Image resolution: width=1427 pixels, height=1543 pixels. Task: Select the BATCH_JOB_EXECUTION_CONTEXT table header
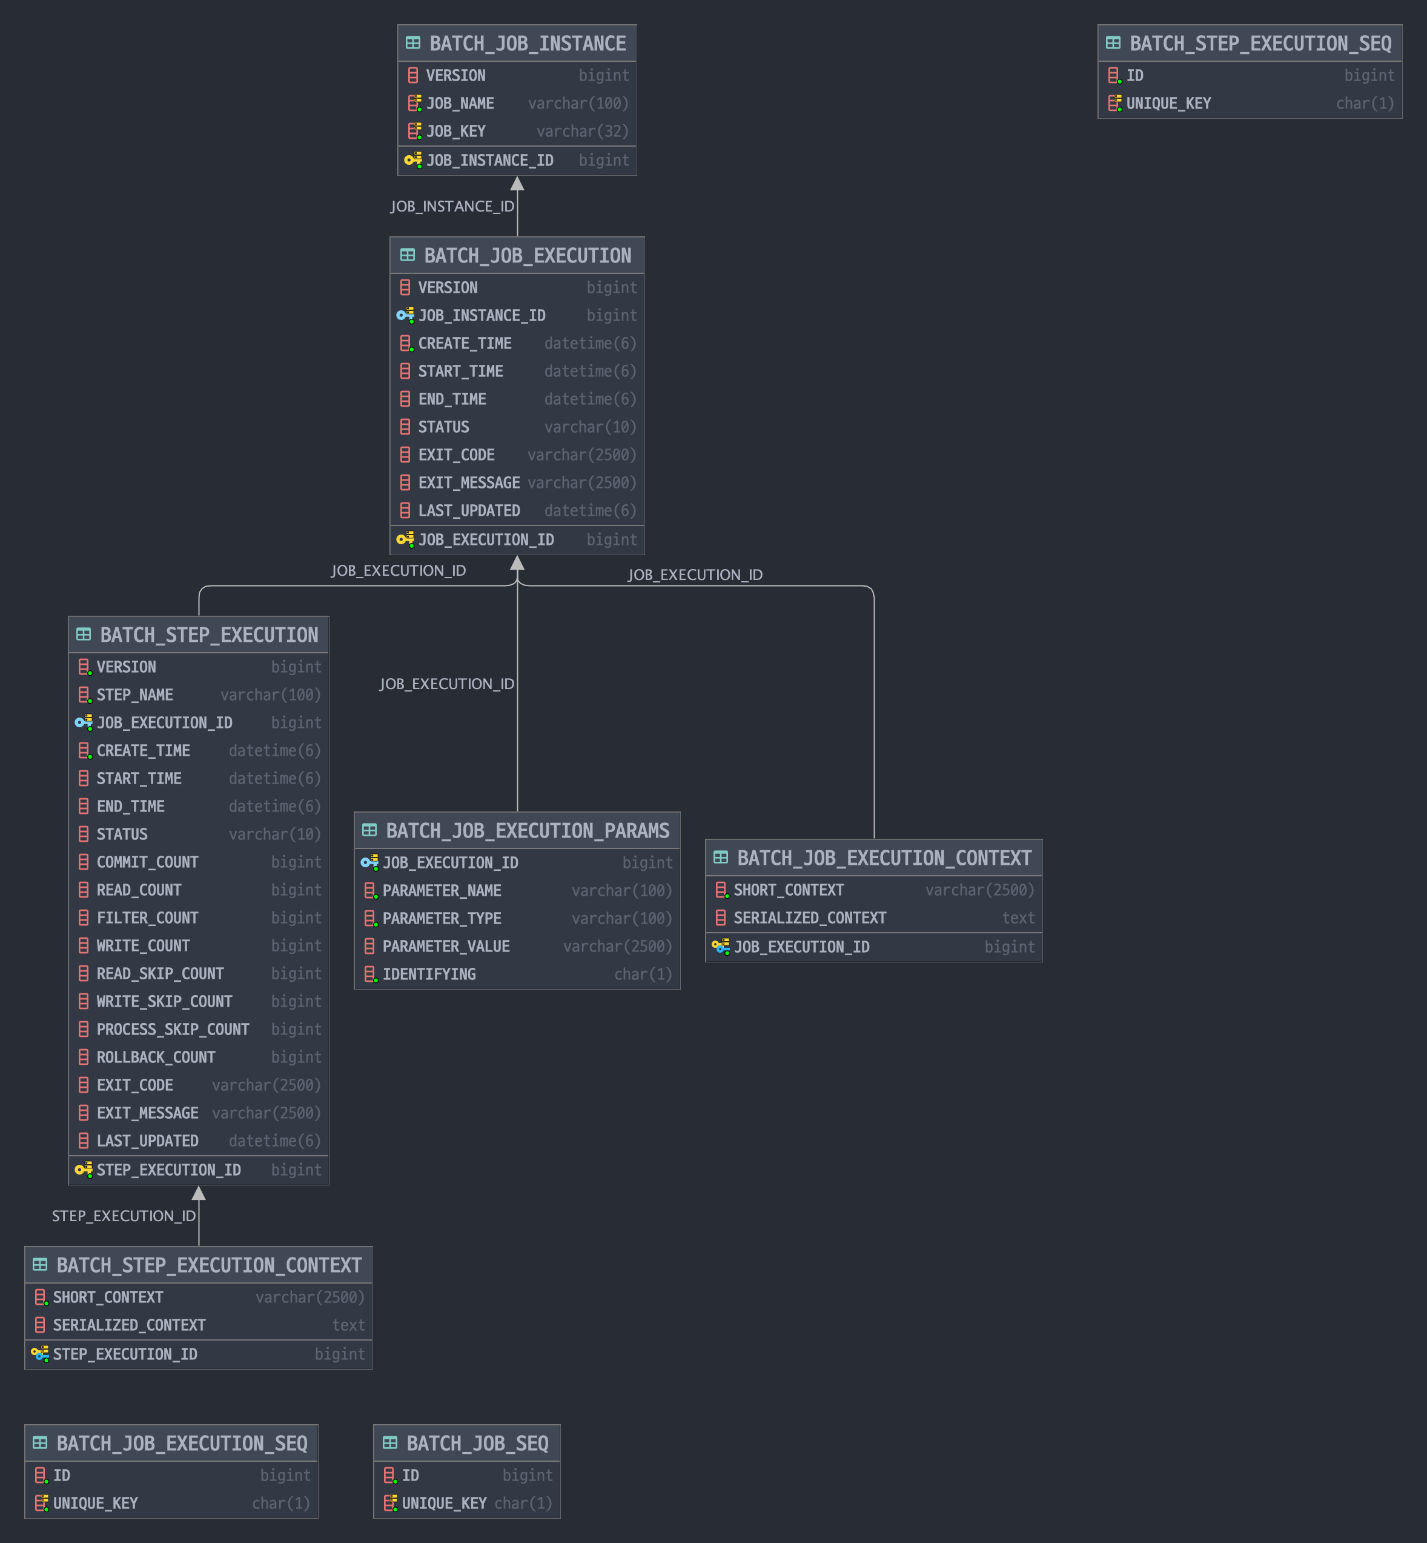pyautogui.click(x=883, y=858)
